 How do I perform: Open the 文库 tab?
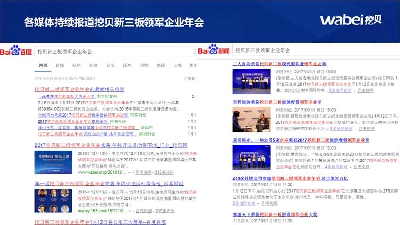(x=177, y=65)
